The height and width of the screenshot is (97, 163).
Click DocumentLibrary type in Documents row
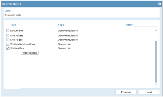point(68,31)
